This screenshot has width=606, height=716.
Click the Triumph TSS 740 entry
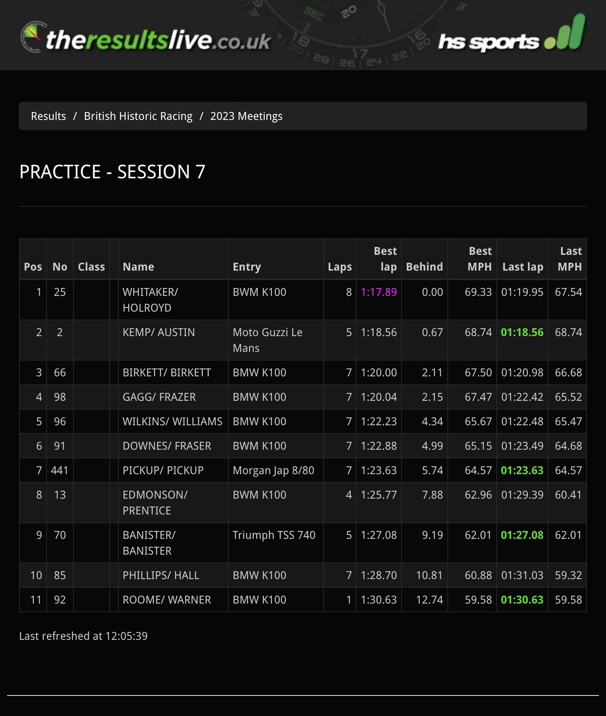[274, 535]
